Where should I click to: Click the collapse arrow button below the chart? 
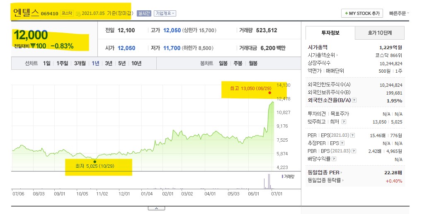[x=156, y=208]
